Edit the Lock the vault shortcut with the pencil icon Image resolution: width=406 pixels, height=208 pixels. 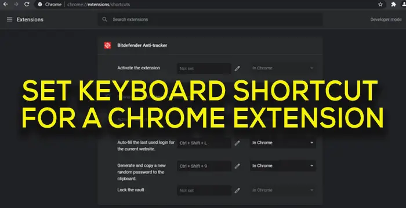click(237, 191)
